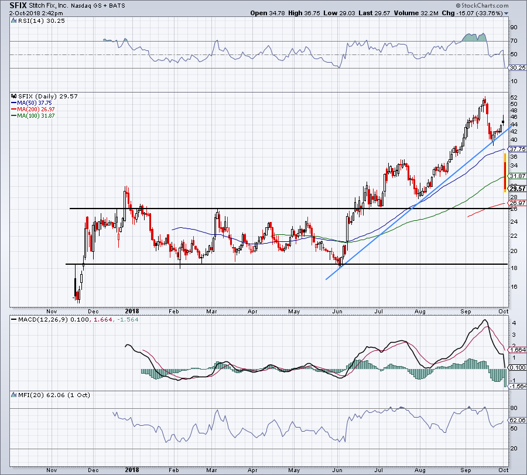The height and width of the screenshot is (475, 527).
Task: Click the MA(200) axis tag 26.97
Action: pos(518,203)
